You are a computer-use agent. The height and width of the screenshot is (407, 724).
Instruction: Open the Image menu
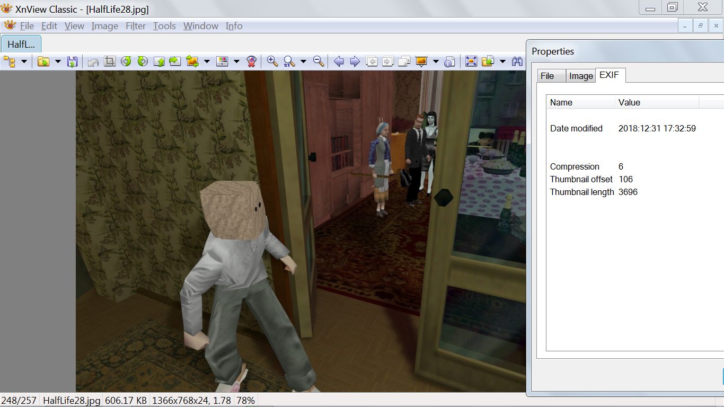tap(104, 26)
